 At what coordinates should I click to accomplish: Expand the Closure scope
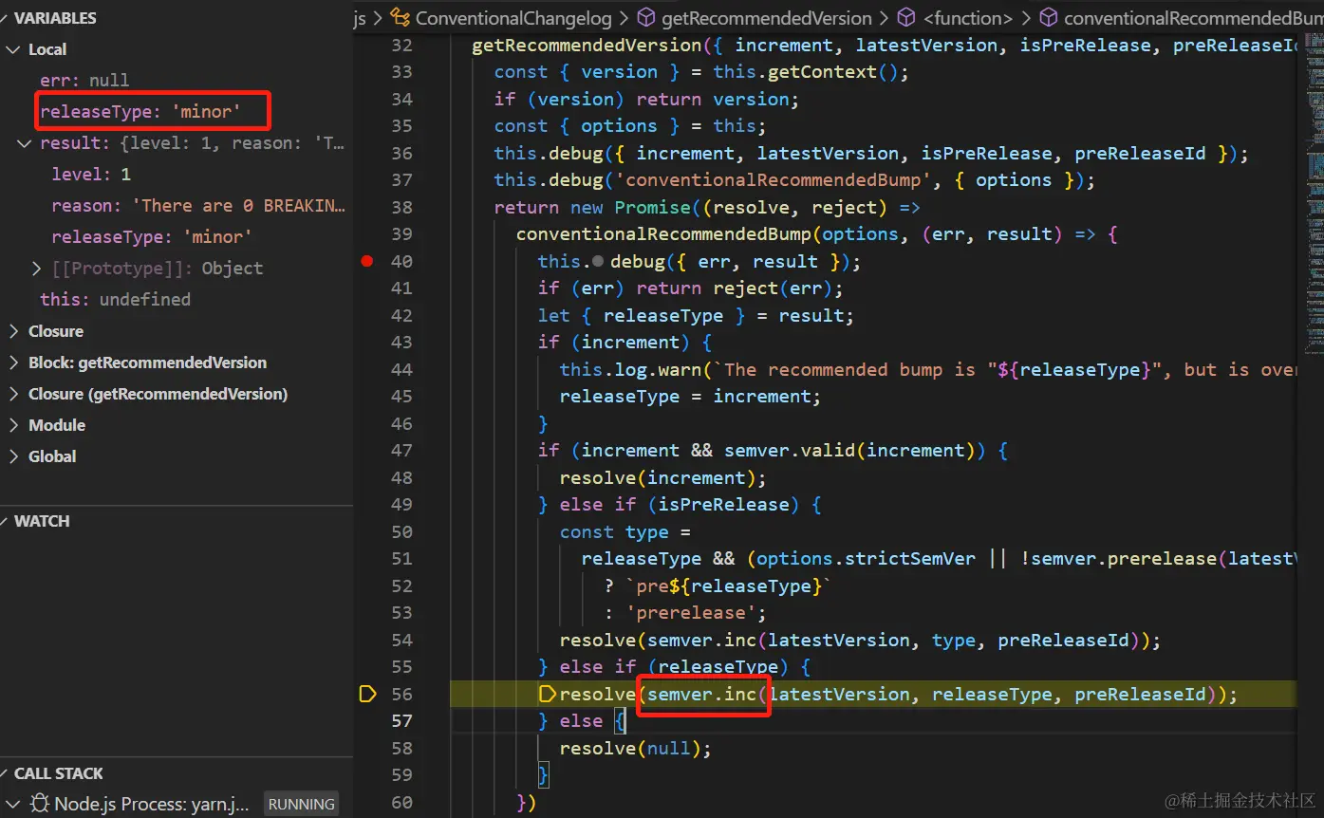pos(13,331)
